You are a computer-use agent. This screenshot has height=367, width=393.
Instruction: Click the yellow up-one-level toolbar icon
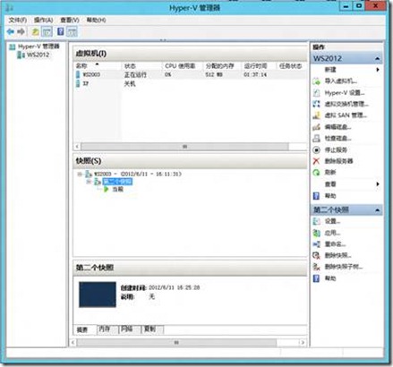[x=35, y=31]
